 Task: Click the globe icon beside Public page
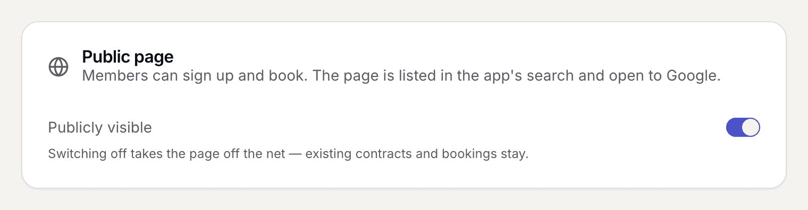tap(58, 67)
